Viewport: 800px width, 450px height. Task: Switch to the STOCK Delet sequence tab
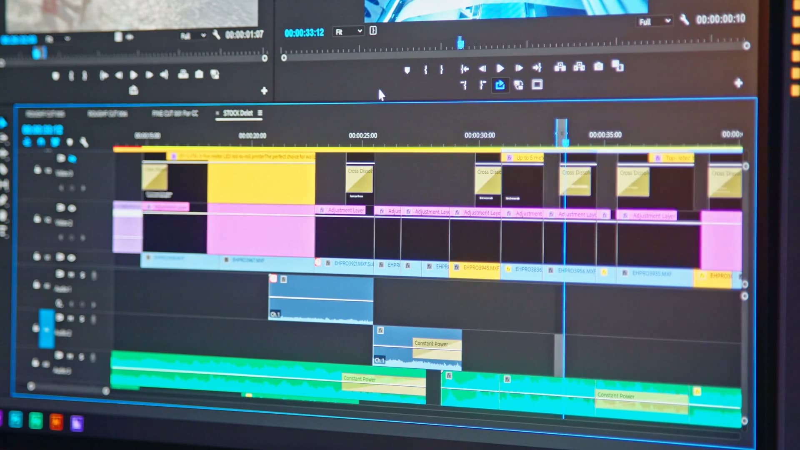(238, 112)
